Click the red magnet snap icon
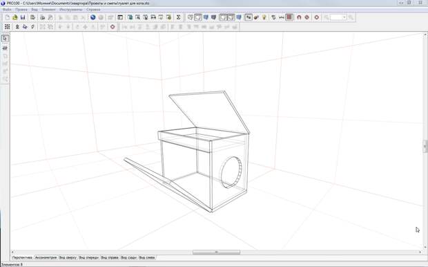Viewport: 428px width, 267px height. click(299, 17)
